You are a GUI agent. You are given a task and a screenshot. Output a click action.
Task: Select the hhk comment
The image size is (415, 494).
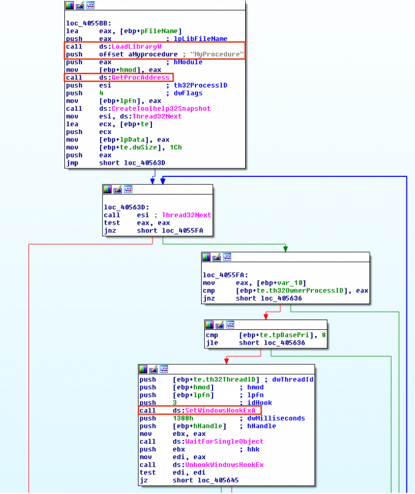coord(253,449)
